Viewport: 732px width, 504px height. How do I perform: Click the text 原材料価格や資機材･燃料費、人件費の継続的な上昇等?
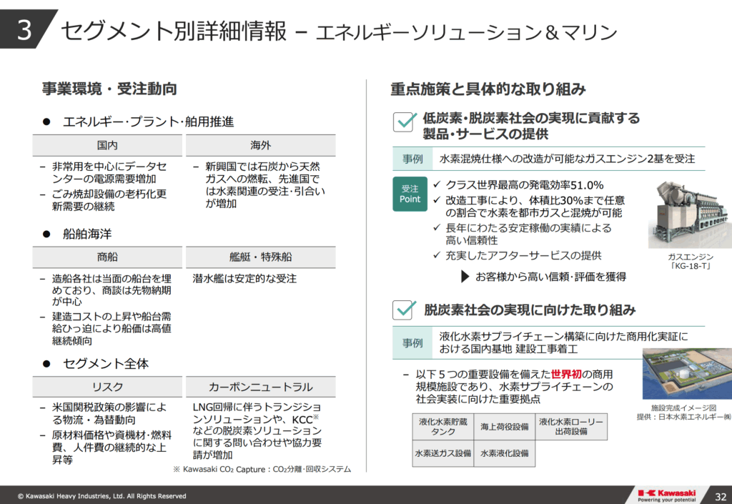[x=112, y=447]
